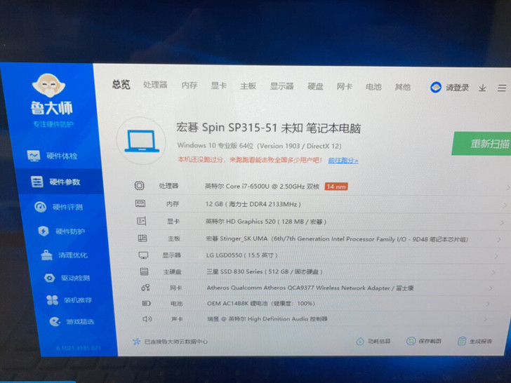Click the SSD 830 Series text
The image size is (511, 383).
point(265,271)
